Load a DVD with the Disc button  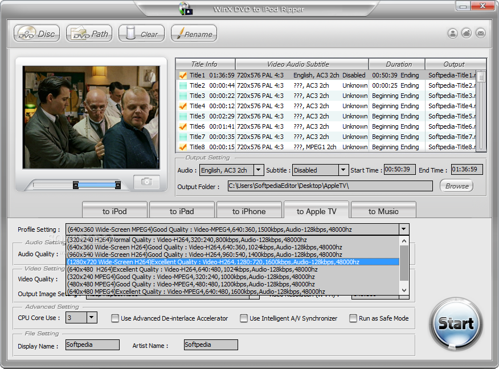pos(36,34)
